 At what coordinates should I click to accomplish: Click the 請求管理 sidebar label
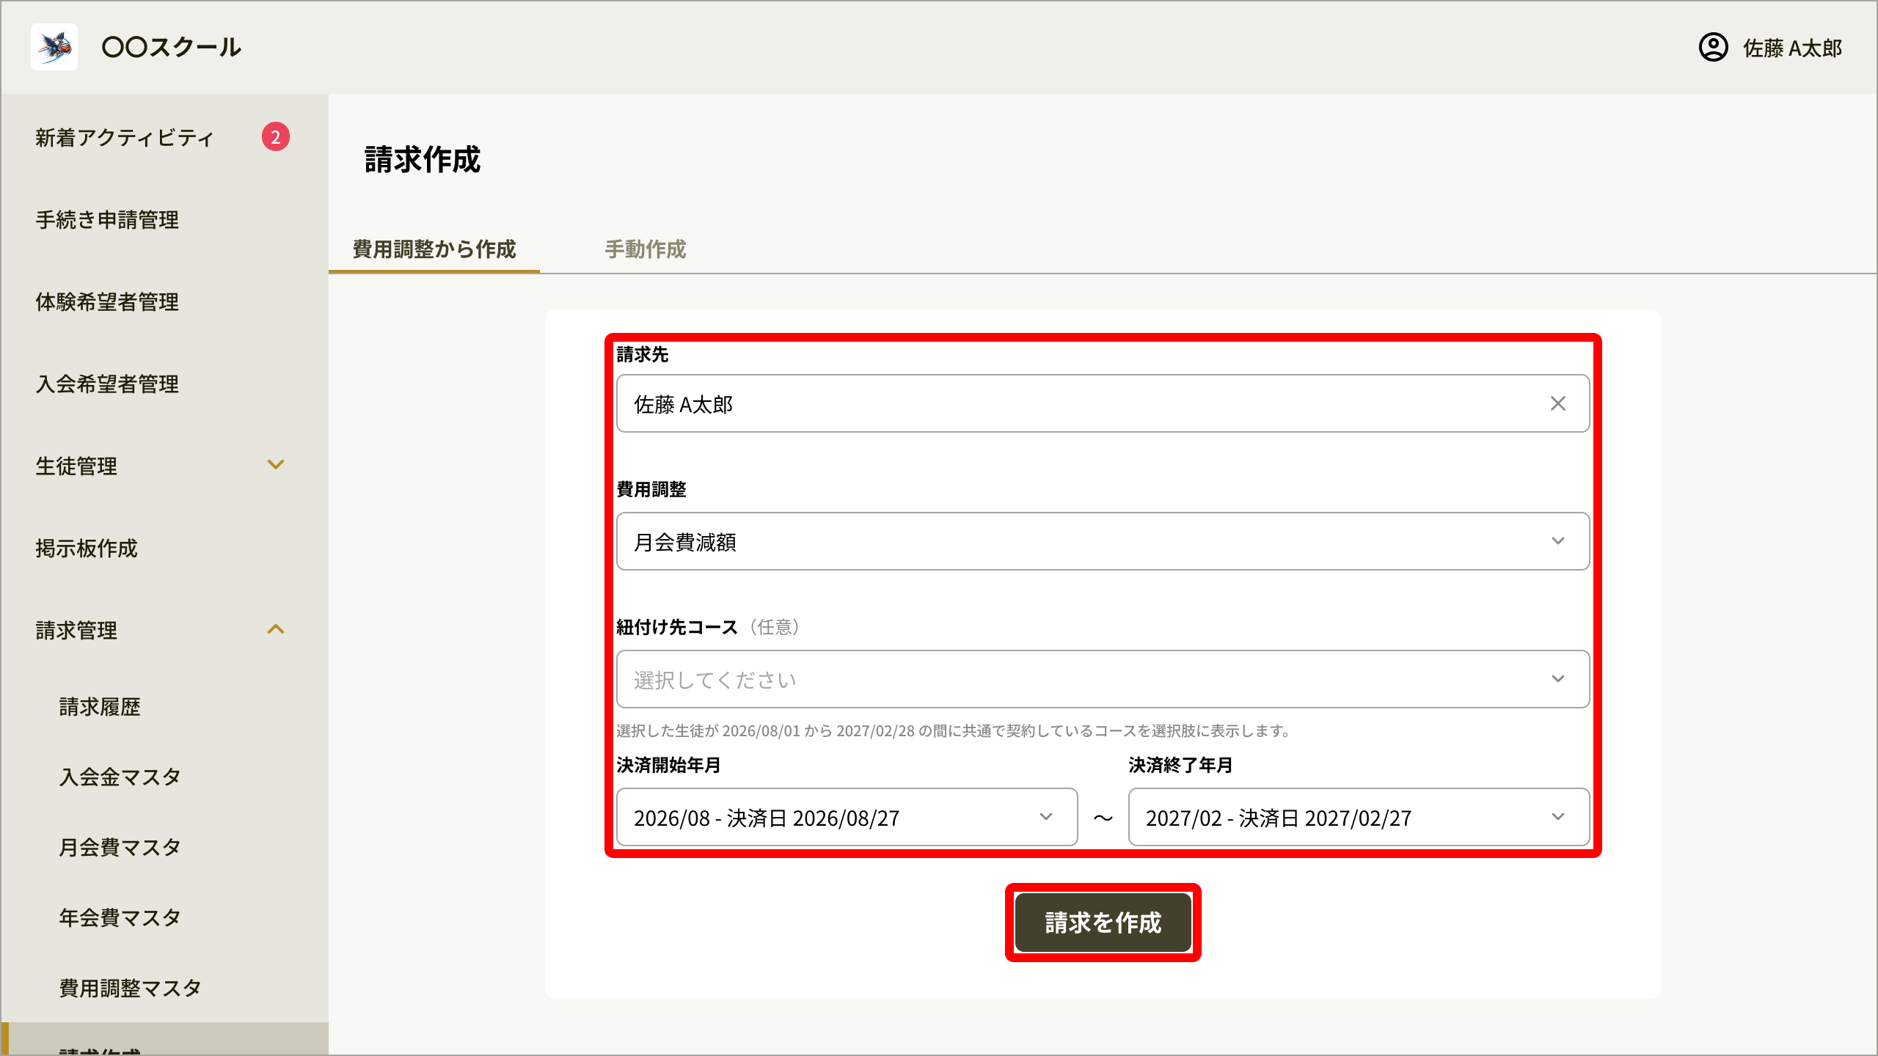tap(76, 630)
